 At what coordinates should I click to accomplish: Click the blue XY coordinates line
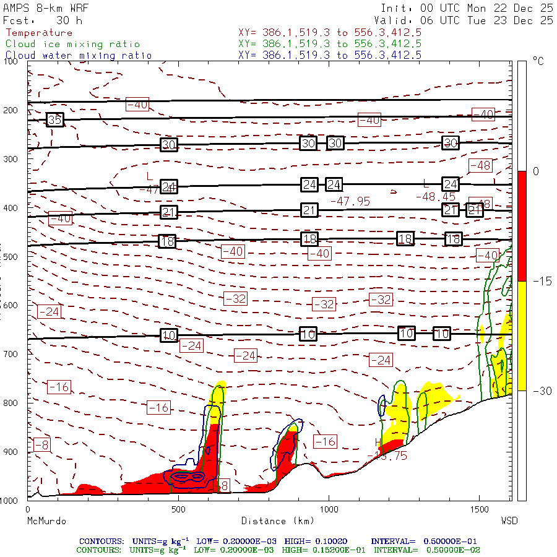tap(330, 55)
